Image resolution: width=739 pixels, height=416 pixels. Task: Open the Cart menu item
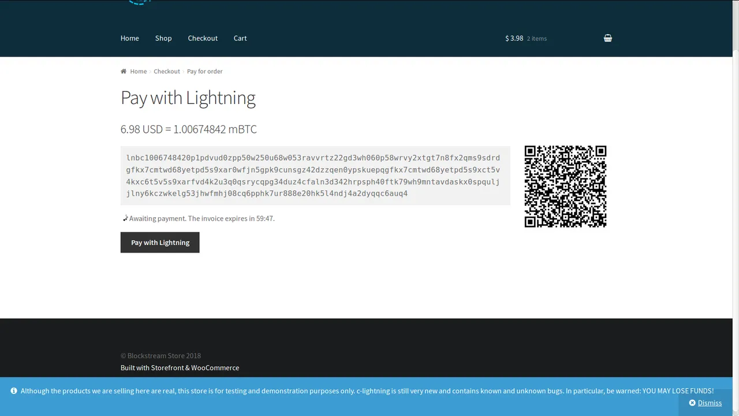(240, 38)
